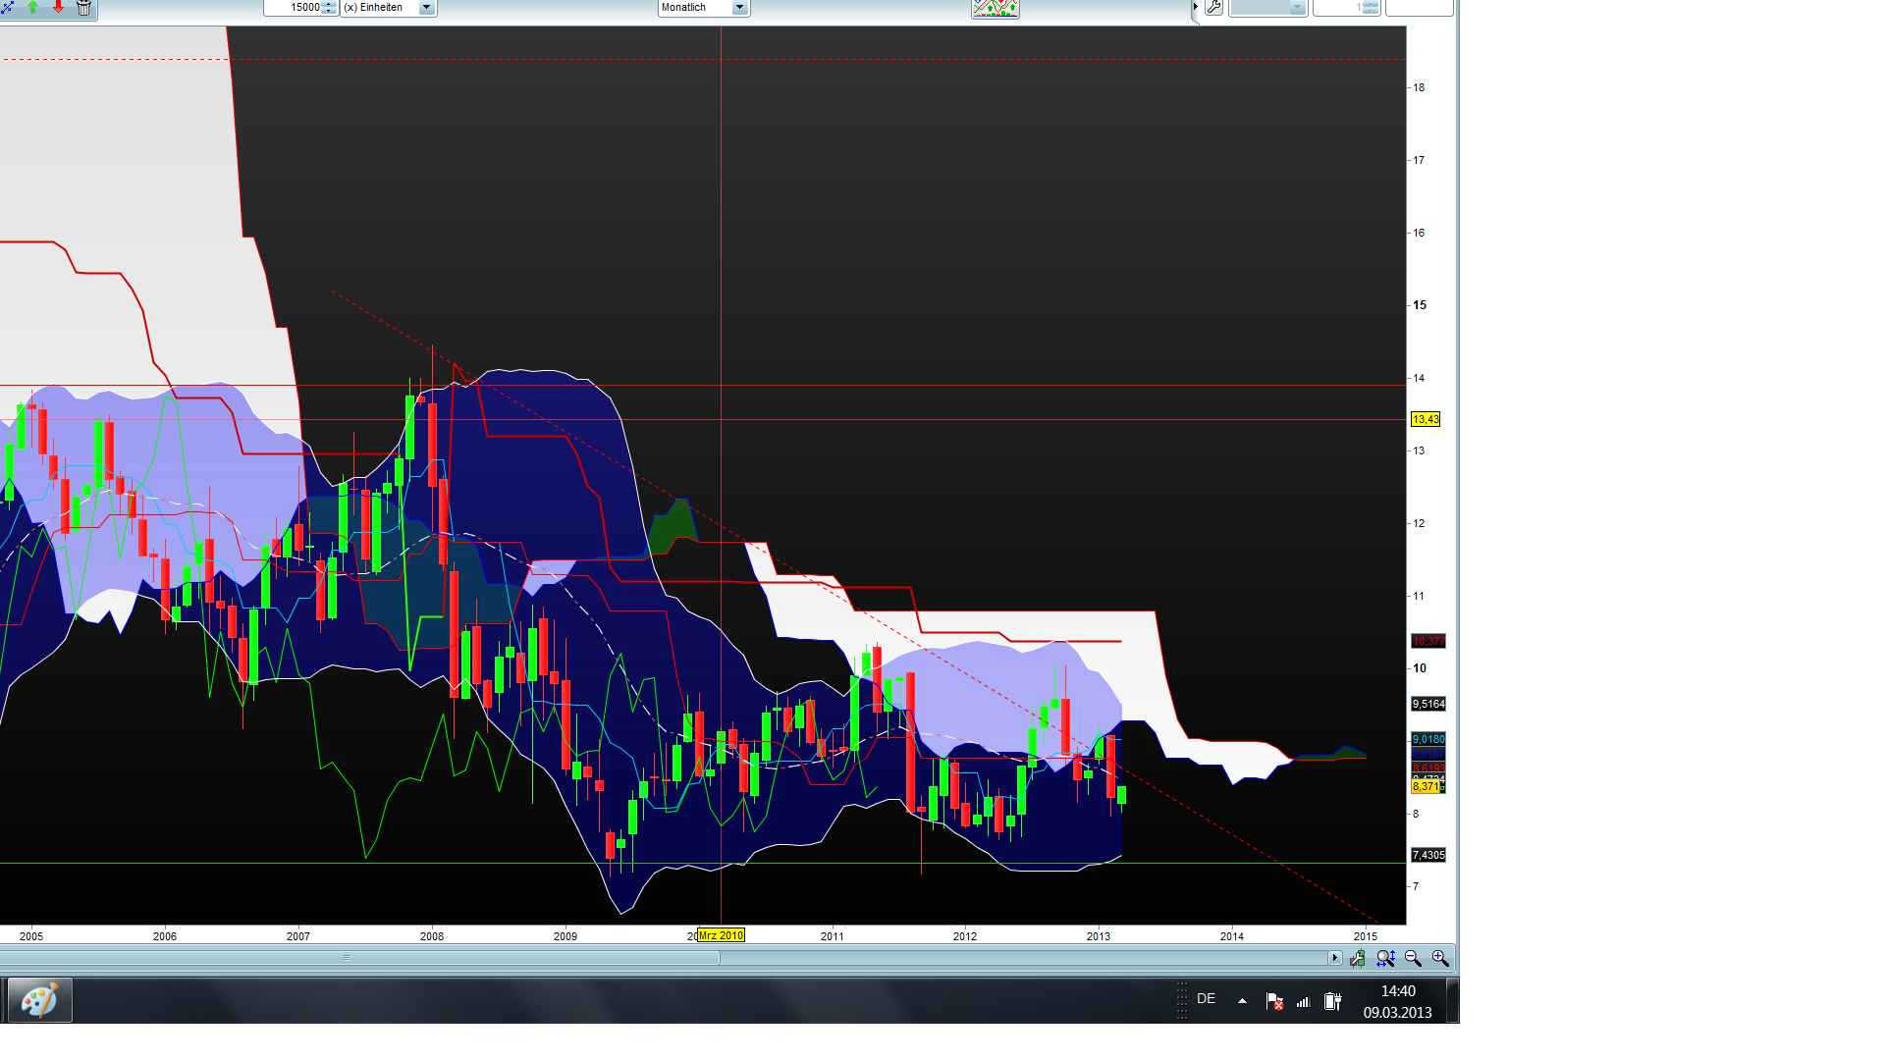
Task: Click the zoom out magnifier
Action: [x=1413, y=958]
